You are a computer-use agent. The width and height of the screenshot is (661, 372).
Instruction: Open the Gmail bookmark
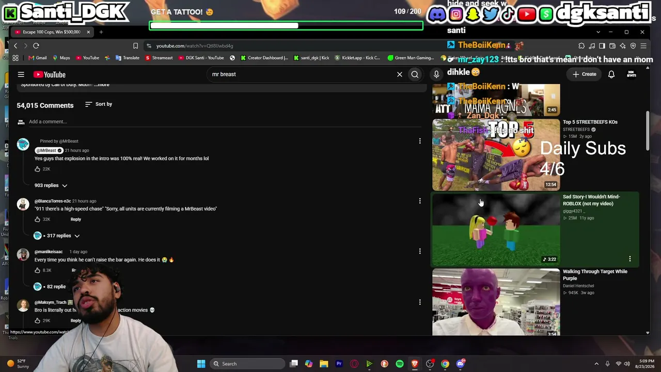(x=37, y=58)
